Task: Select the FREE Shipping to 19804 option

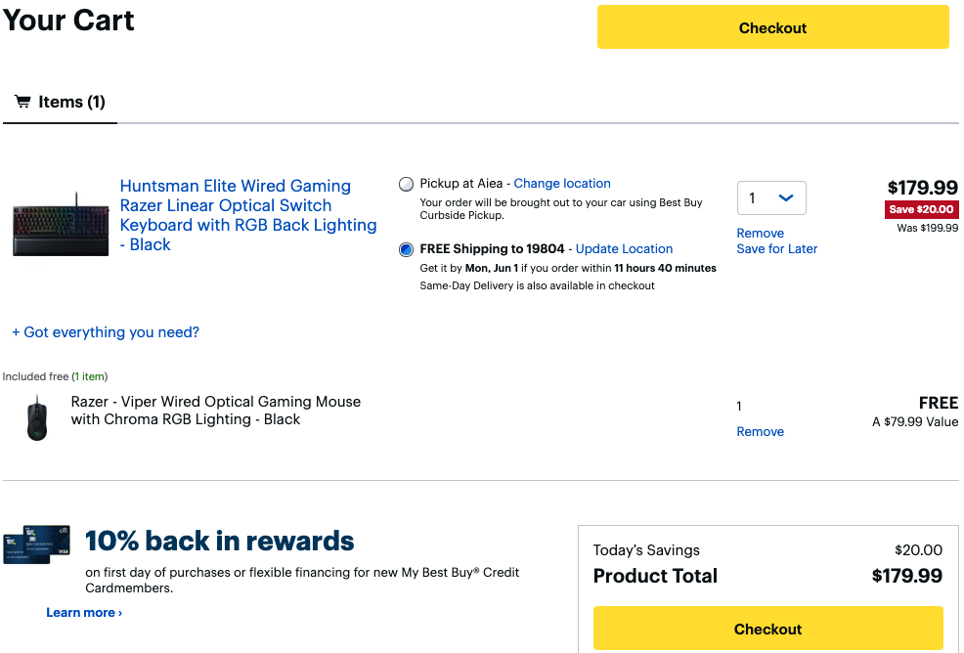Action: tap(407, 249)
